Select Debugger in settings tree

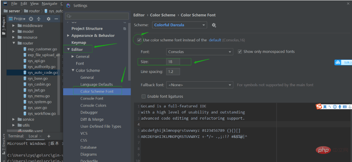coord(89,112)
